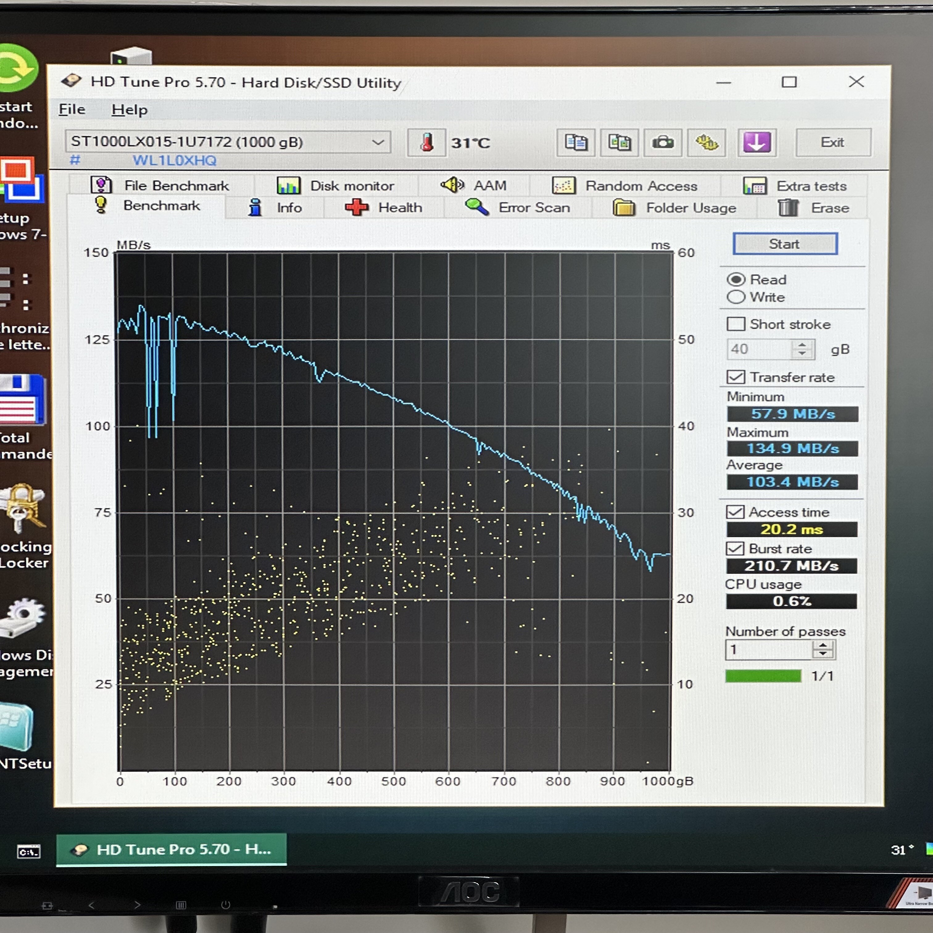Viewport: 933px width, 933px height.
Task: Save screenshot using camera icon
Action: pyautogui.click(x=662, y=143)
